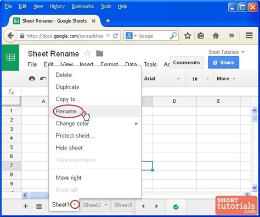Click the address bar URL field
This screenshot has width=260, height=217.
click(x=65, y=36)
